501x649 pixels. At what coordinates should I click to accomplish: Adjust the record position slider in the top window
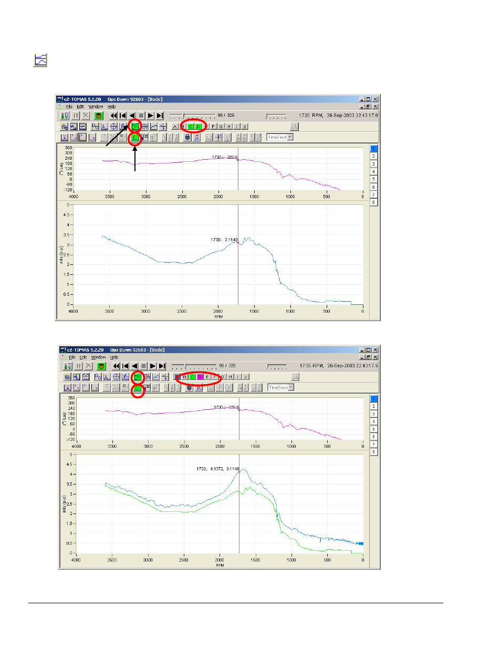tap(192, 115)
